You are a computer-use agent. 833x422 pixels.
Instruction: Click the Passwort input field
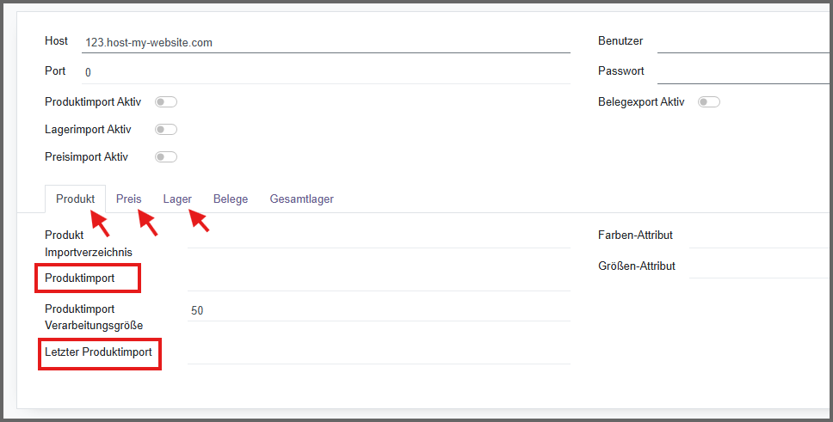[x=740, y=71]
